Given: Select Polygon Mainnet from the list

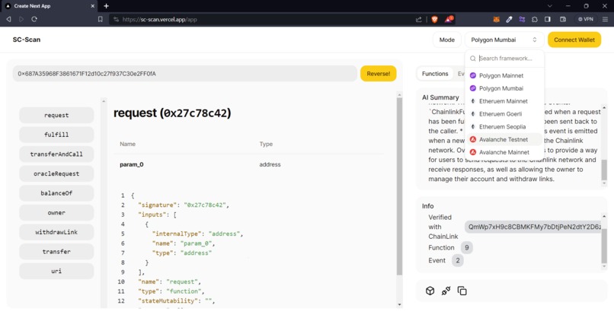Looking at the screenshot, I should pos(504,75).
